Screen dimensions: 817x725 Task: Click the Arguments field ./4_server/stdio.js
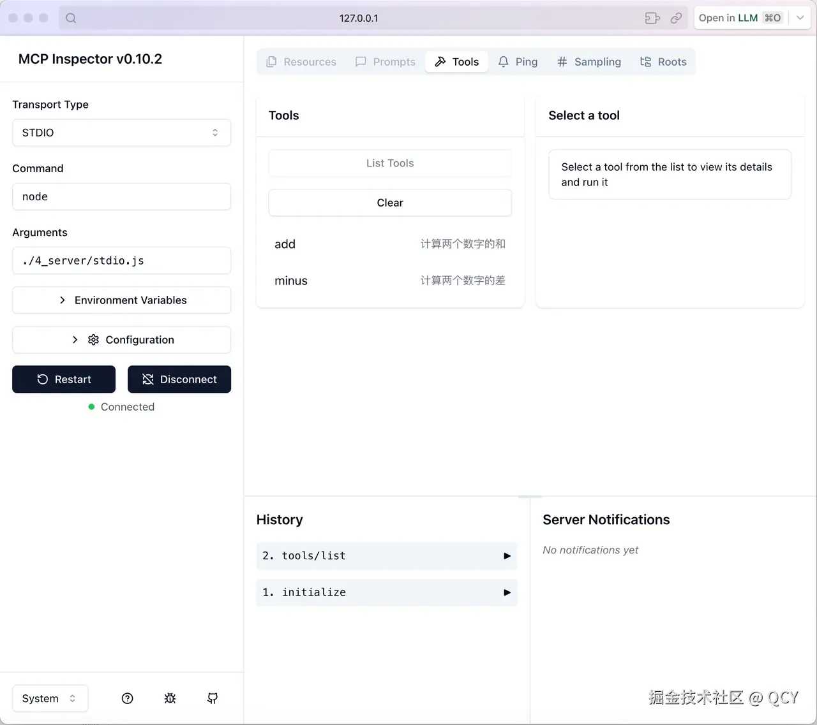tap(121, 261)
